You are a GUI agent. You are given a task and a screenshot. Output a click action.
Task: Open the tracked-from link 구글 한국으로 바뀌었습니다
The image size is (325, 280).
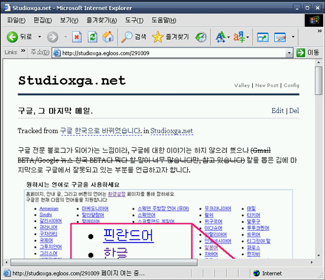click(101, 131)
